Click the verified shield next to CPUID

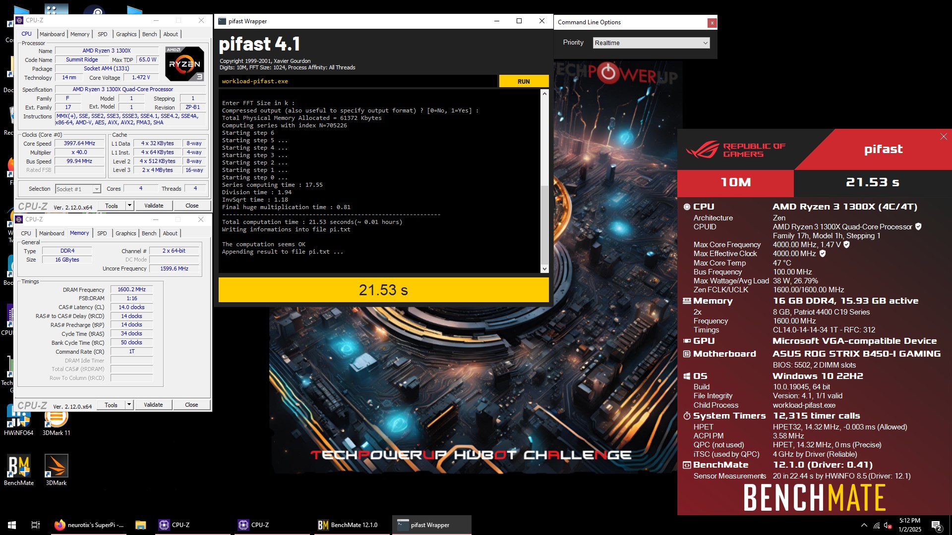point(918,226)
